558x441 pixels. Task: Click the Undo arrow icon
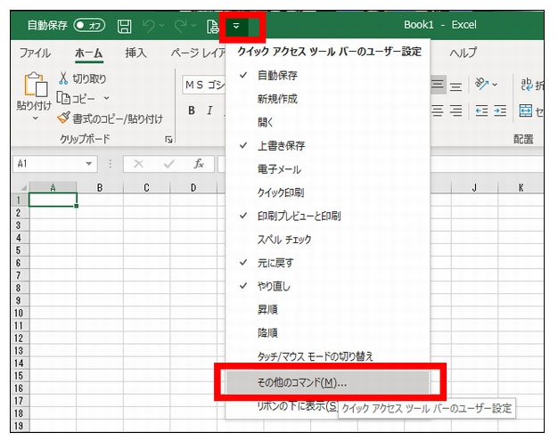(x=150, y=26)
